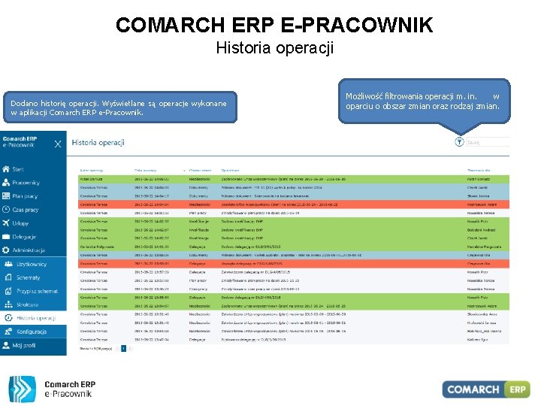This screenshot has width=541, height=406.
Task: Open Mój profil via the person icon
Action: [6, 345]
